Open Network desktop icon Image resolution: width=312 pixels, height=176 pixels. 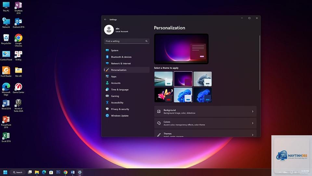(x=6, y=23)
